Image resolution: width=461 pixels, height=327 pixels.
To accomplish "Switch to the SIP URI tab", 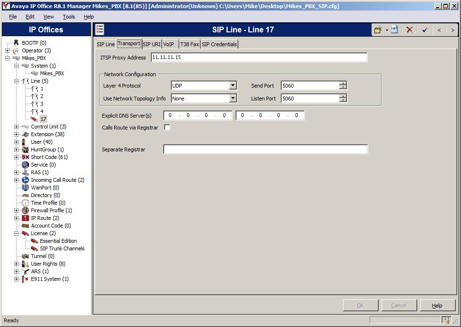I will tap(152, 44).
